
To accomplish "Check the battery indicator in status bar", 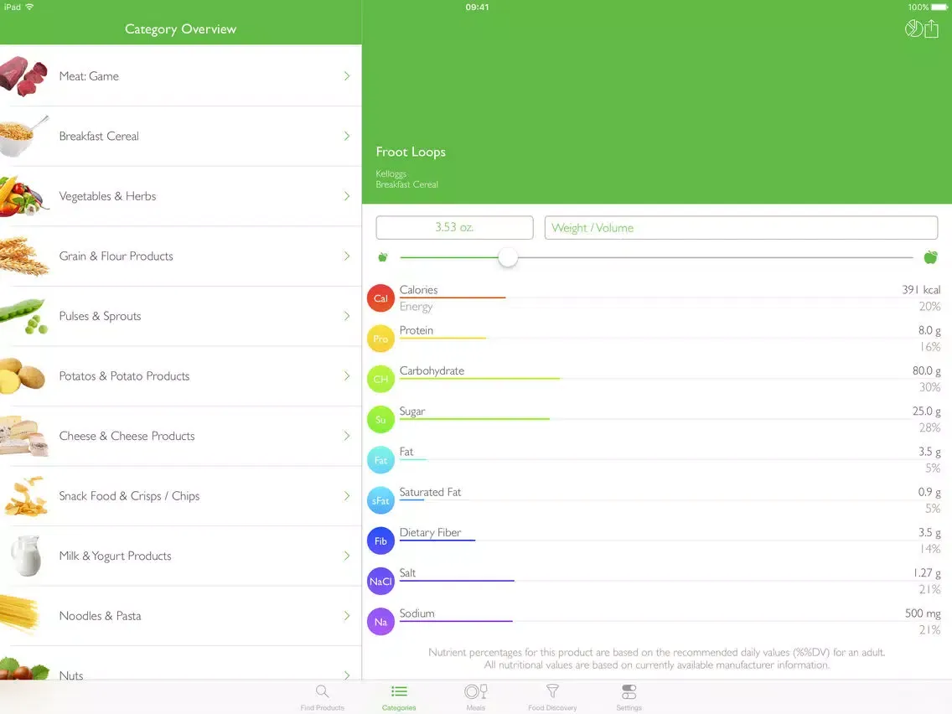I will click(939, 8).
